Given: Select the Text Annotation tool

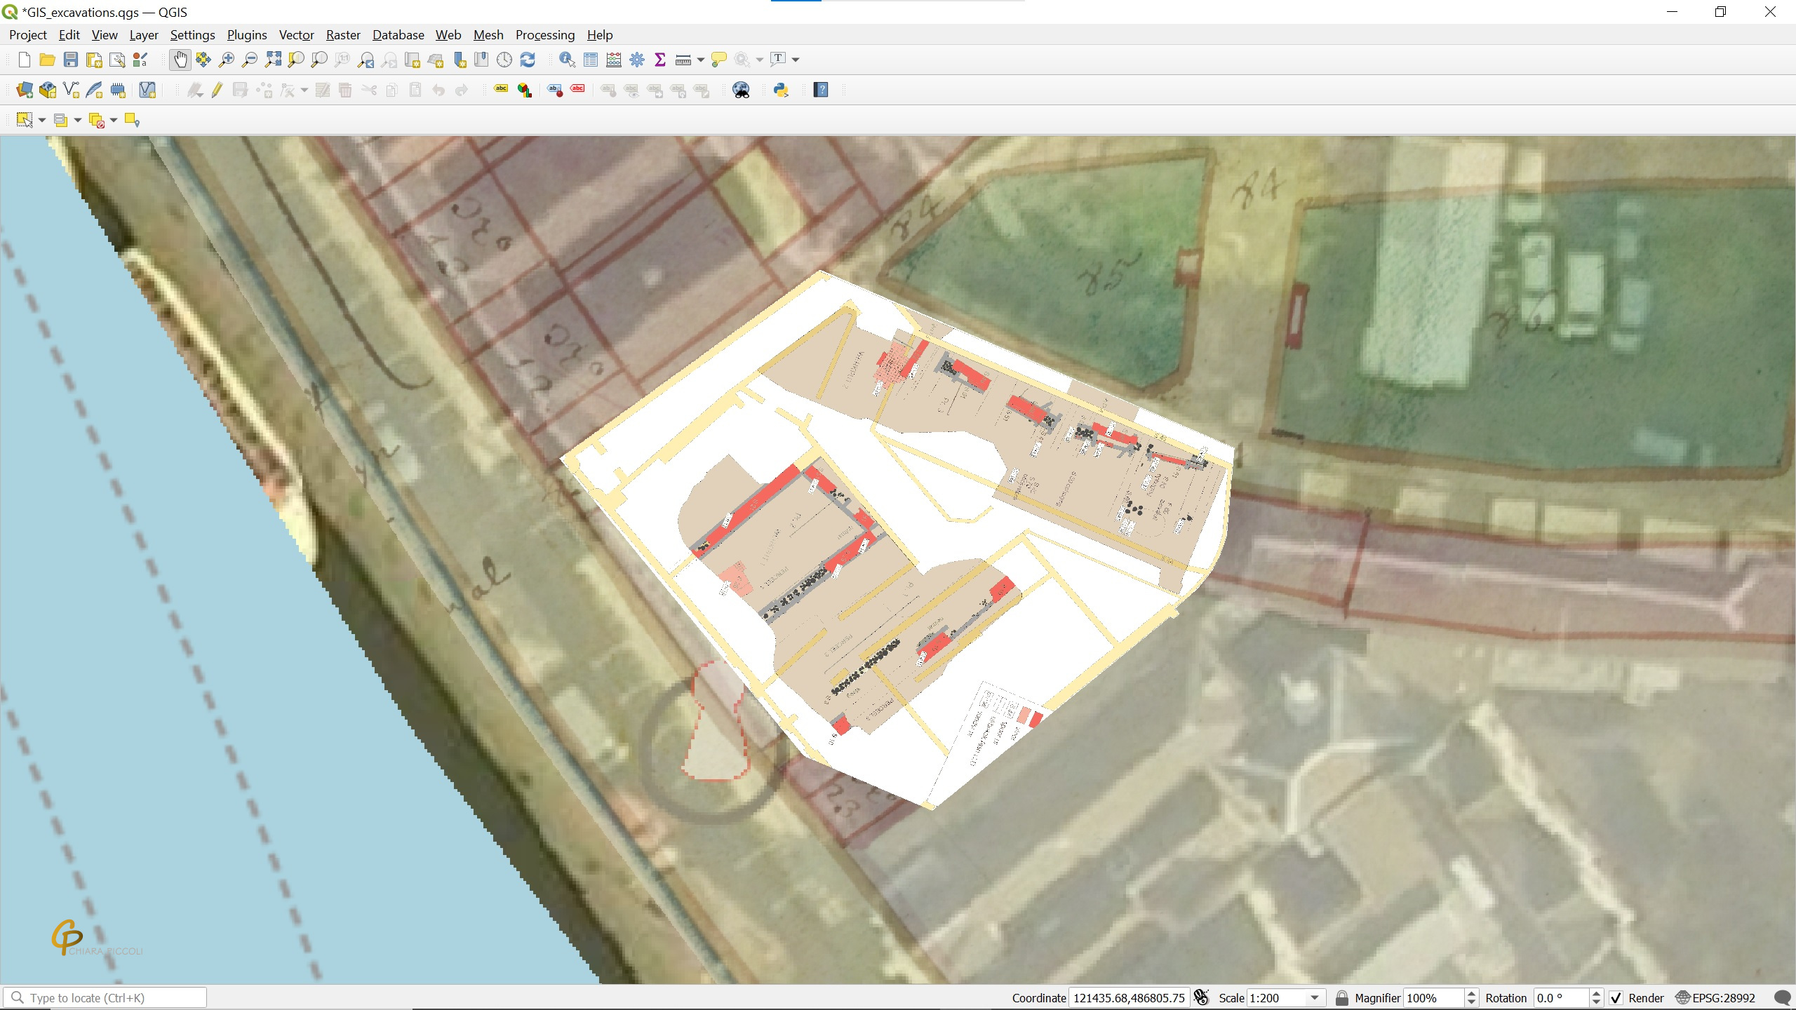Looking at the screenshot, I should pyautogui.click(x=778, y=60).
